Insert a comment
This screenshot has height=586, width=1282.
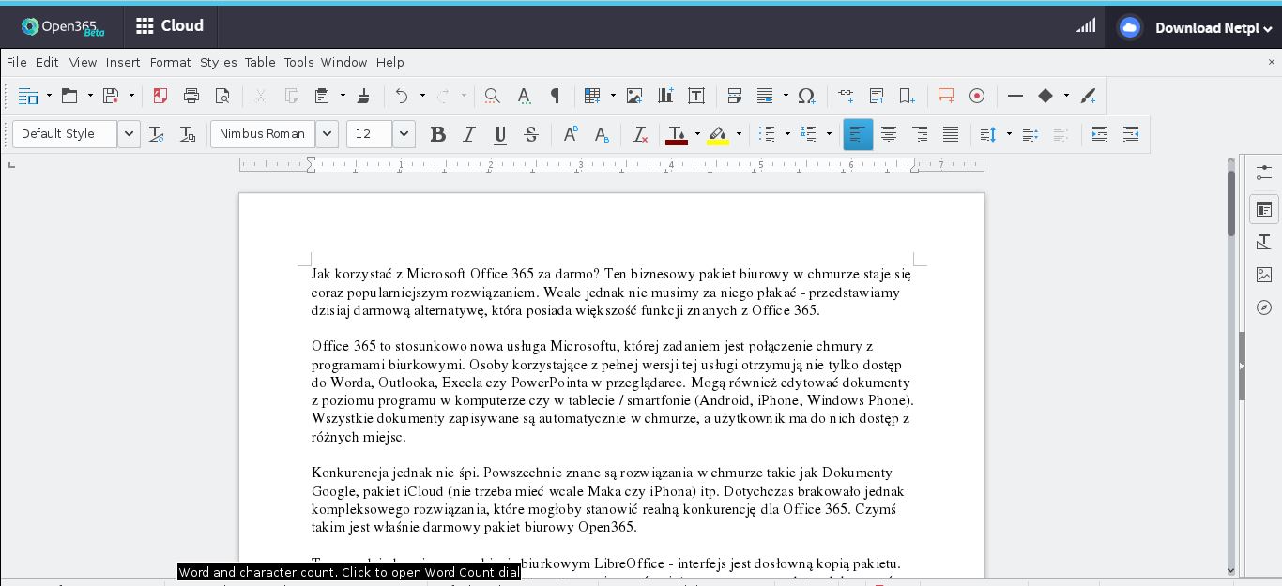[946, 96]
